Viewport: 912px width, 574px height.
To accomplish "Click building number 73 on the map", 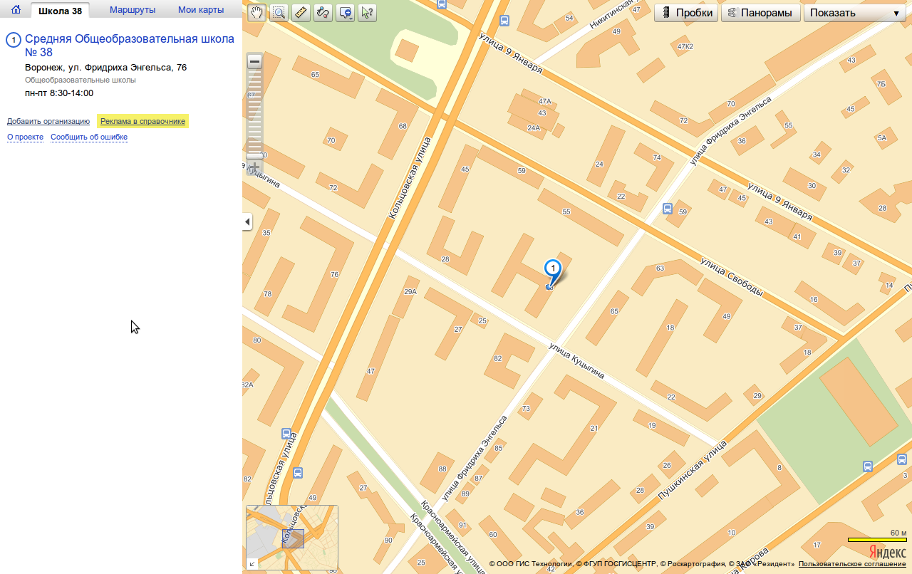I will (x=527, y=408).
